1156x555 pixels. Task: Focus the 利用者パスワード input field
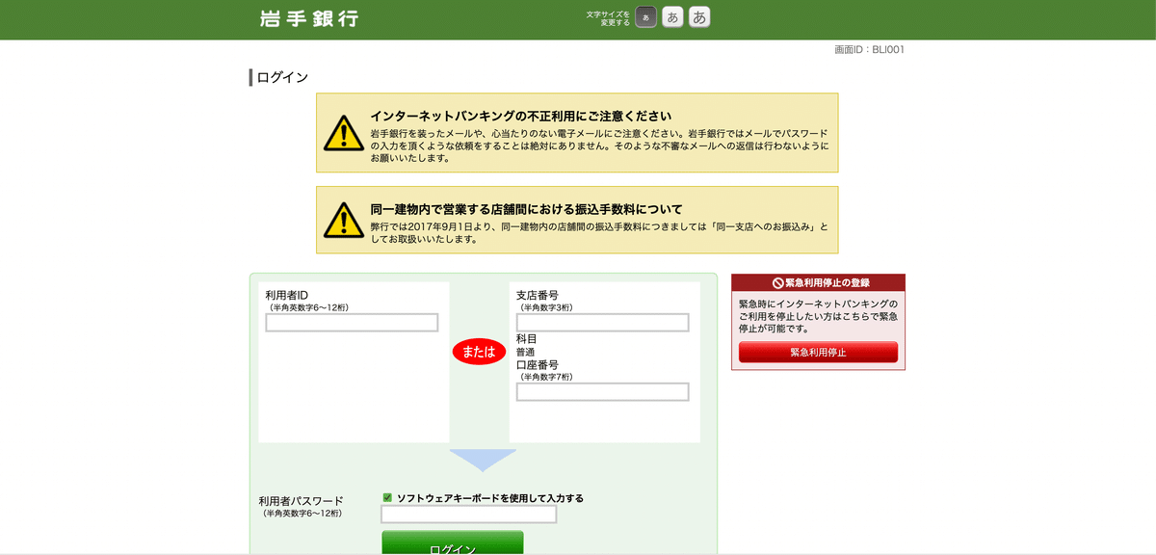469,515
